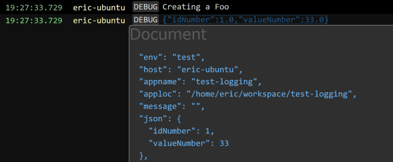The height and width of the screenshot is (162, 393).
Task: Select eric-ubuntu host in first log row
Action: coord(99,8)
